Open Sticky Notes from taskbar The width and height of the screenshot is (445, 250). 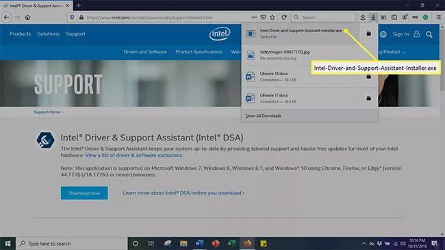tap(264, 243)
